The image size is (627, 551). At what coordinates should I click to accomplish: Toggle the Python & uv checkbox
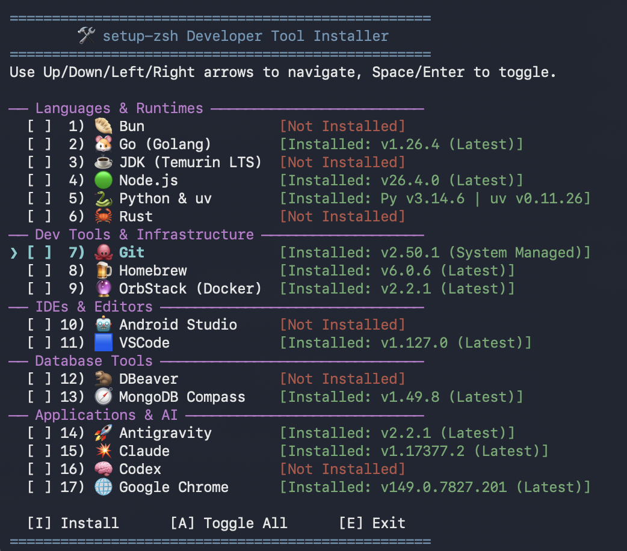pos(39,199)
